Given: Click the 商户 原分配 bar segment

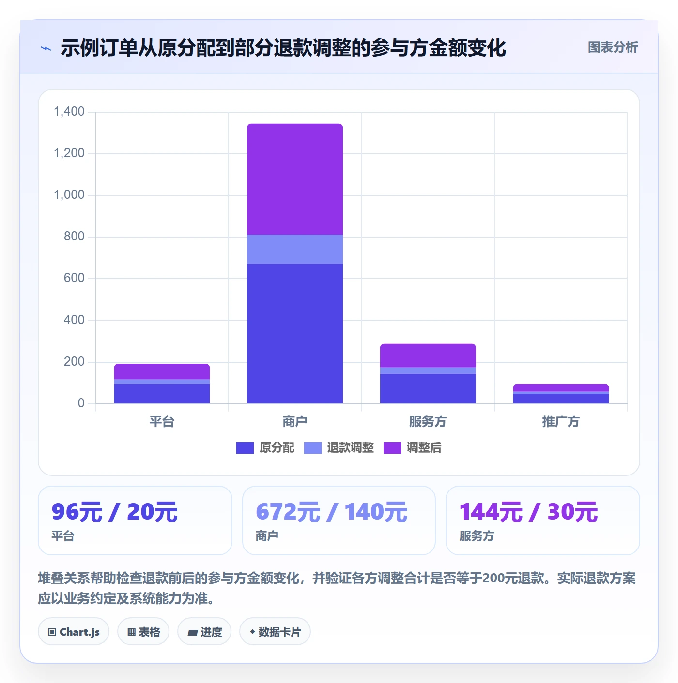Looking at the screenshot, I should 295,333.
